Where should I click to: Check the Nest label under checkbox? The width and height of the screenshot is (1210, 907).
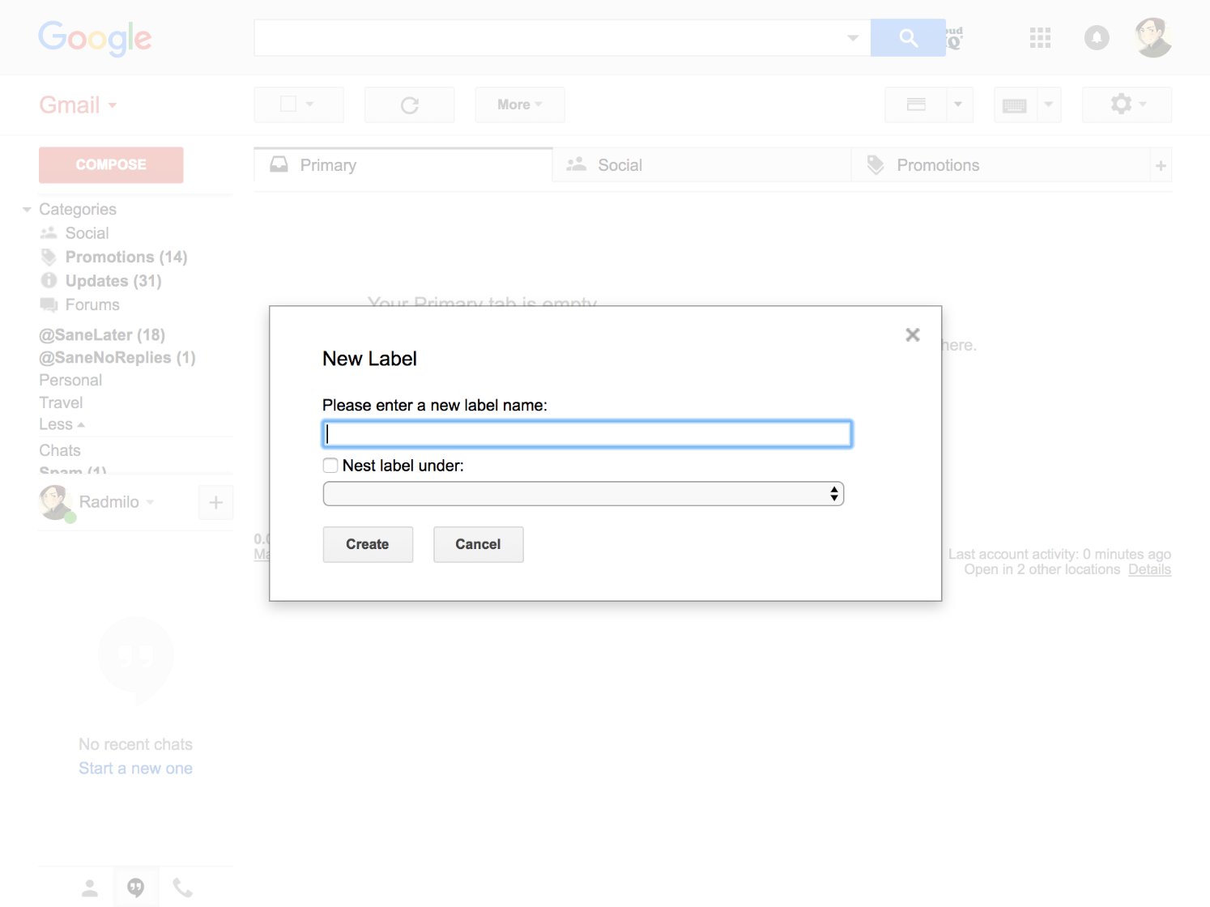pos(330,466)
